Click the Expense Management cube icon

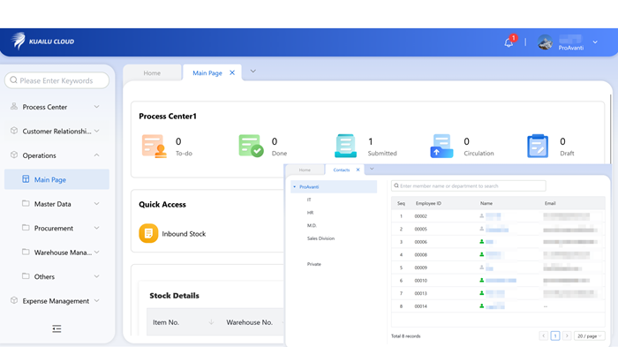pyautogui.click(x=14, y=300)
